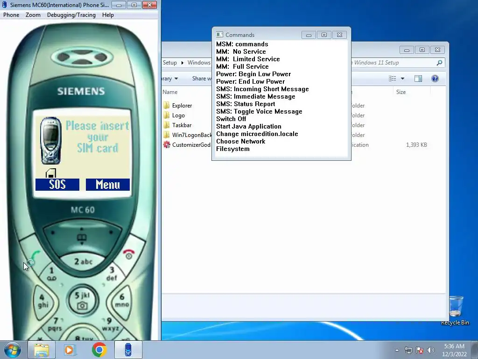Select MM: No Service command
This screenshot has height=359, width=478.
(x=241, y=51)
